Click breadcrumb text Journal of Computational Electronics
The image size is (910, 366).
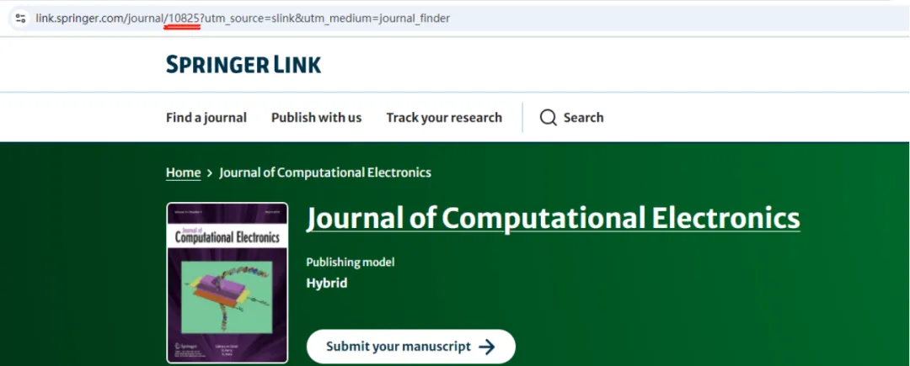325,172
